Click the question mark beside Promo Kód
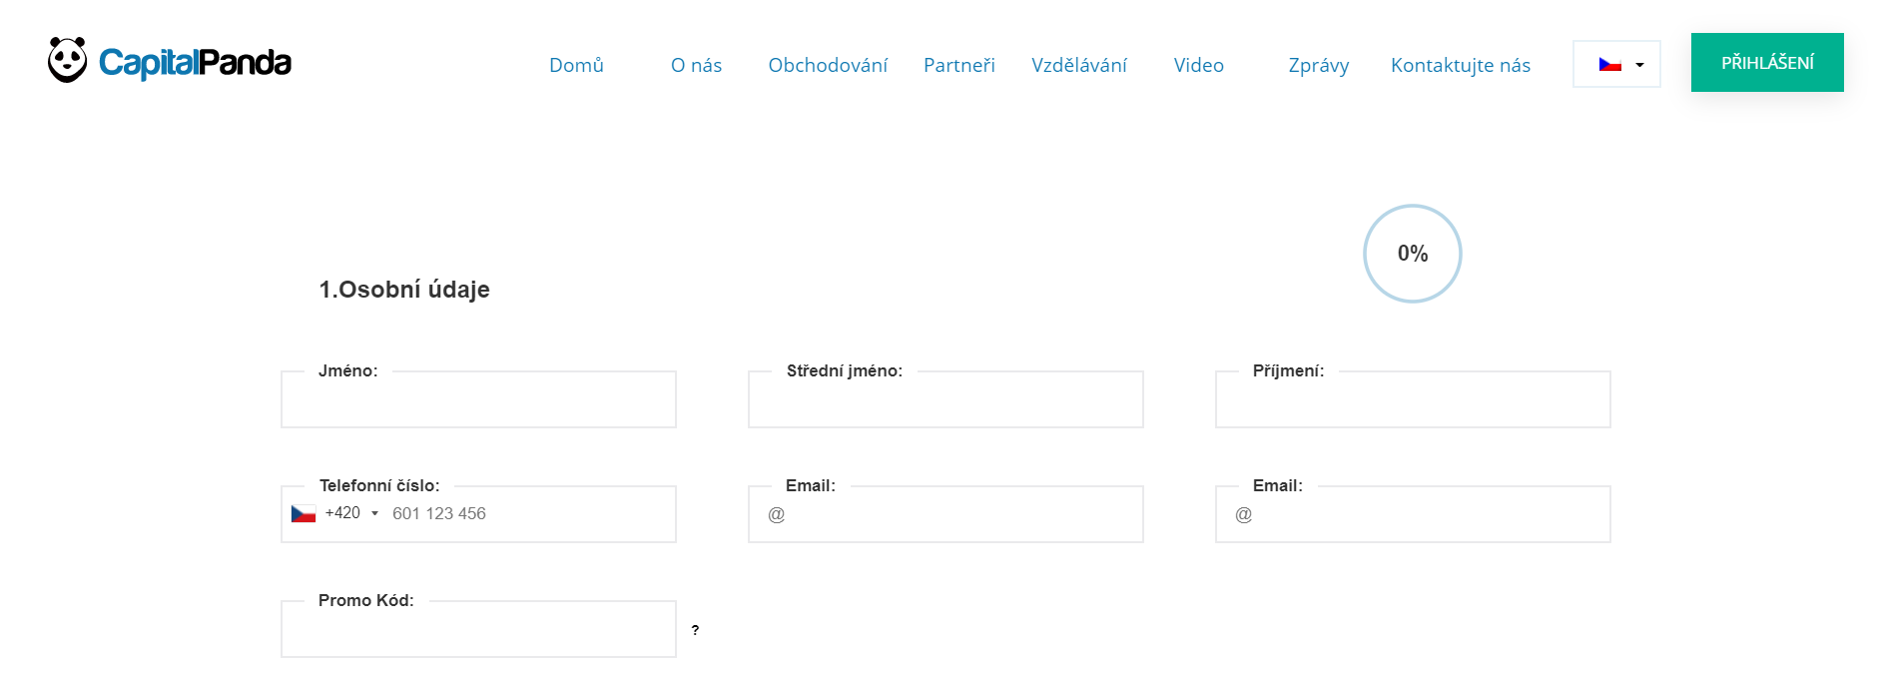The height and width of the screenshot is (678, 1884). click(x=695, y=630)
